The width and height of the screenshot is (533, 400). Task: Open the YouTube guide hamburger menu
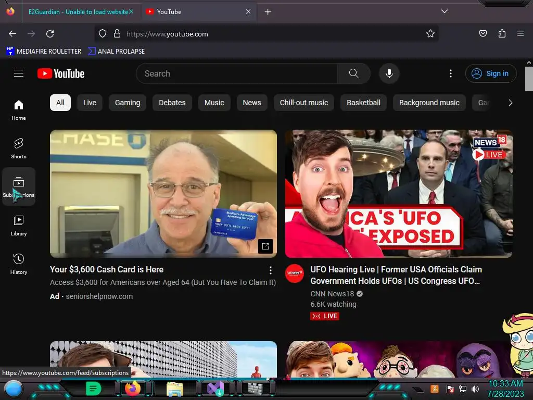click(19, 73)
